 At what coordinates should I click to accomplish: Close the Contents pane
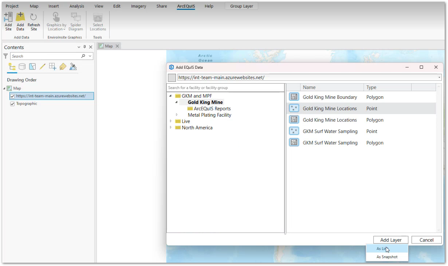point(91,47)
